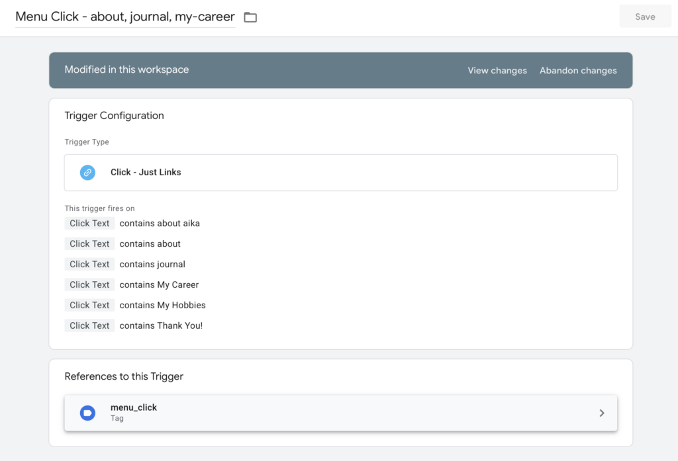Screen dimensions: 678x461
Task: Select the 'contains My Career' condition
Action: click(x=159, y=285)
